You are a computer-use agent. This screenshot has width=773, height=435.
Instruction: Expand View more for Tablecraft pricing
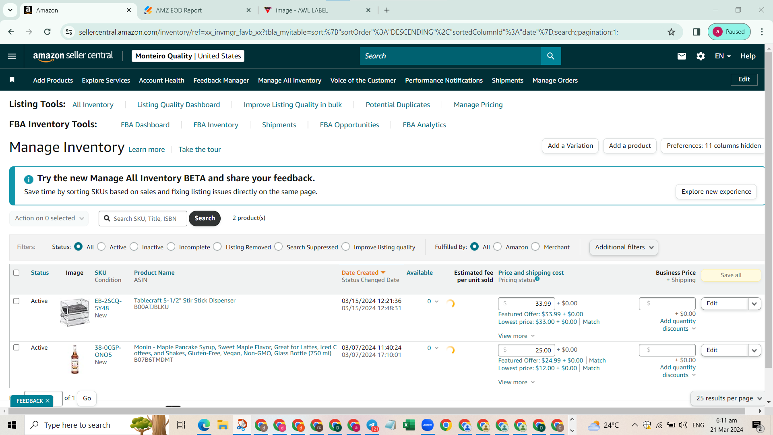click(x=517, y=336)
